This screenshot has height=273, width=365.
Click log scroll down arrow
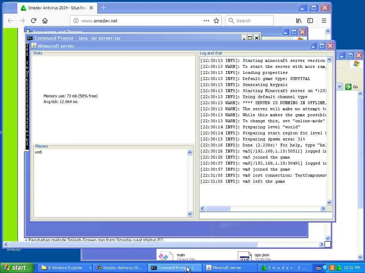pos(329,202)
